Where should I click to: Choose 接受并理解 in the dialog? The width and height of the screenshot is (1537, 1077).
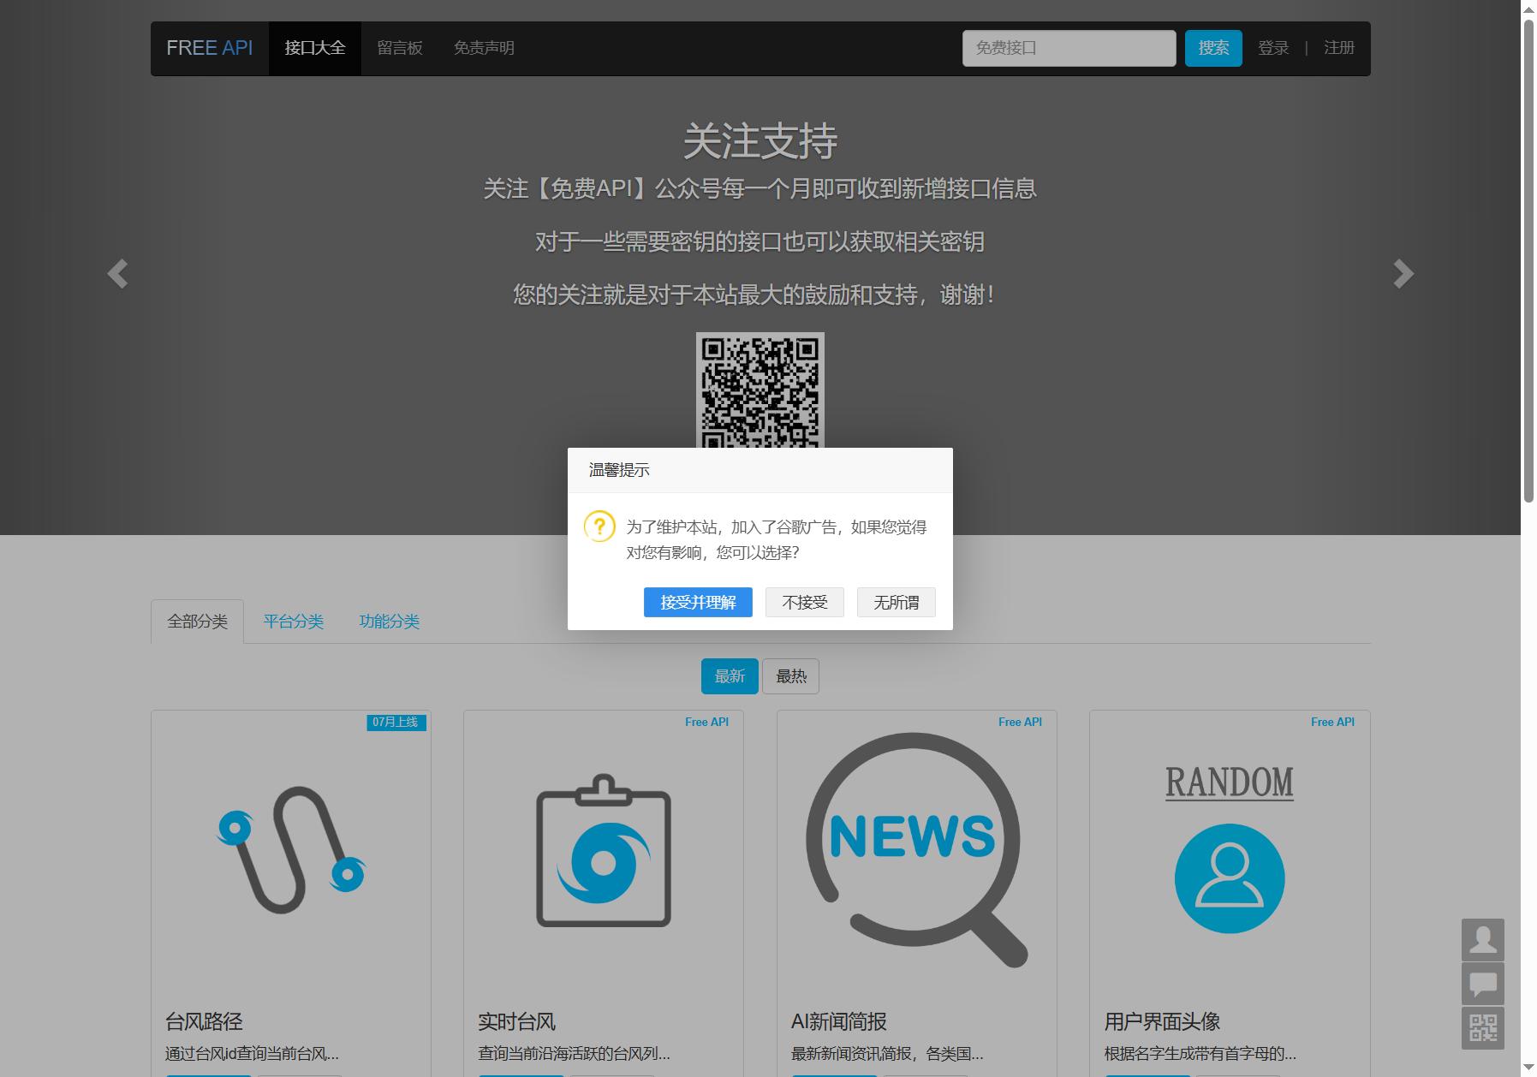[x=698, y=602]
